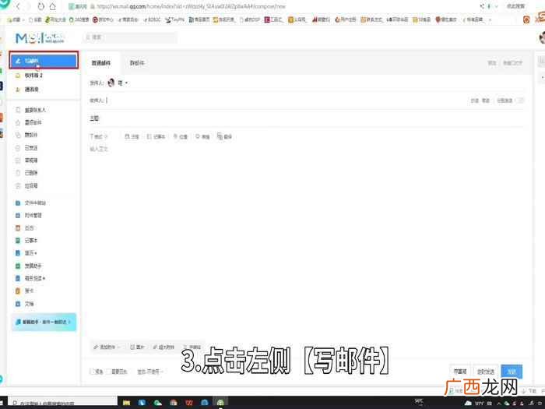Viewport: 545px width, 409px height.
Task: Click the green 360 browser taskbar icon
Action: [x=220, y=403]
